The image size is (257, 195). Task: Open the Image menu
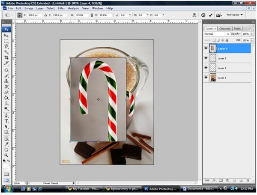pyautogui.click(x=29, y=8)
